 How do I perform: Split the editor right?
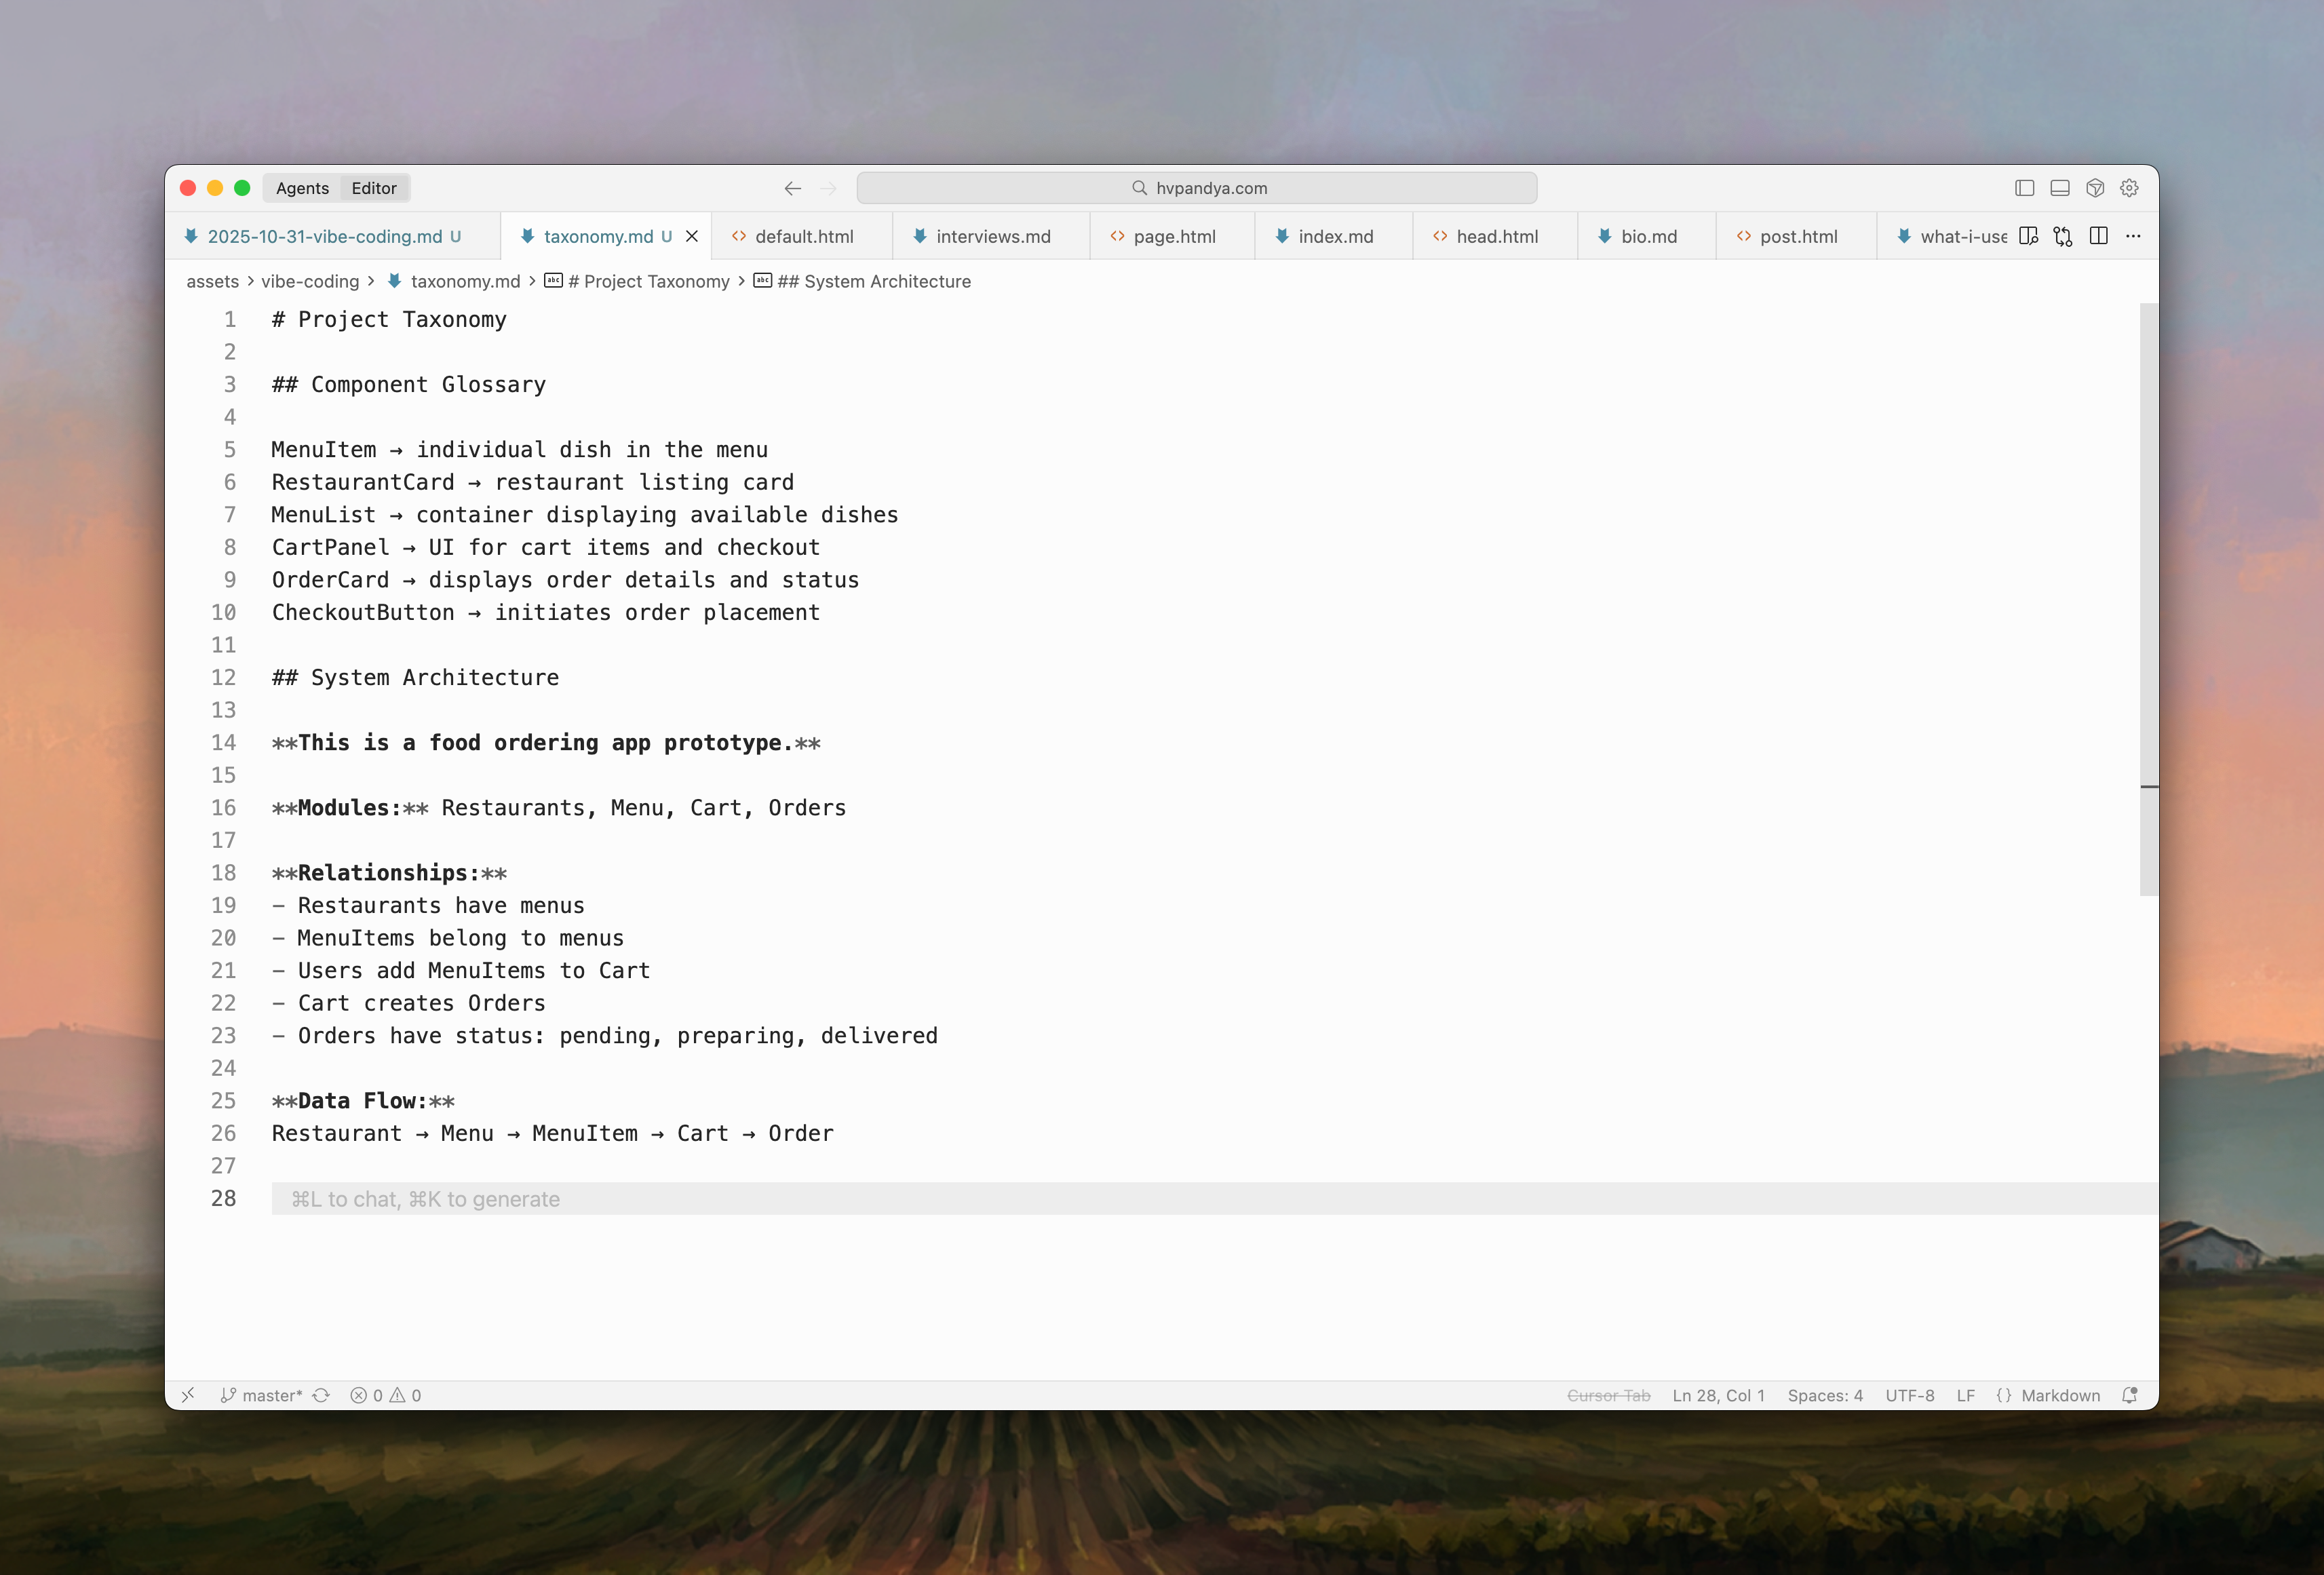[x=2098, y=236]
